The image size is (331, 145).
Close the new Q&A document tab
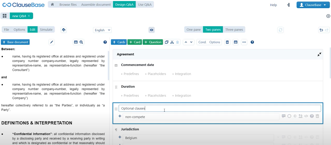point(29,16)
